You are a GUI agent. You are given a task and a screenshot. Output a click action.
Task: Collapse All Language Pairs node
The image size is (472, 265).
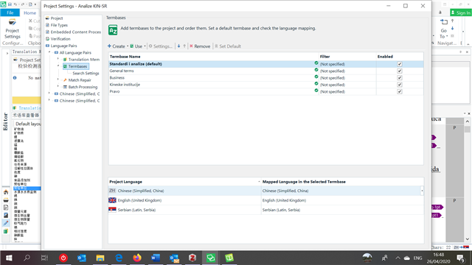coord(49,52)
